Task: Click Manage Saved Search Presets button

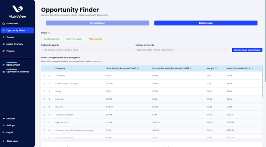Action: coord(247,50)
